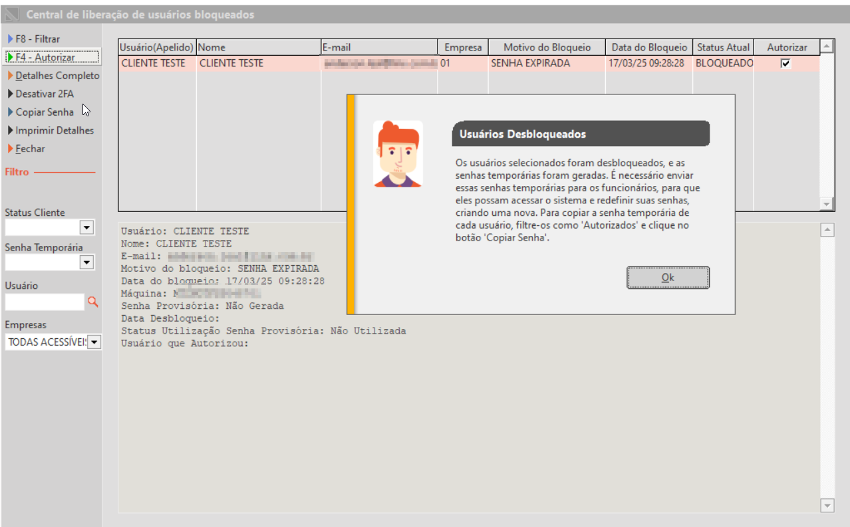
Task: Click the F8 - Filtrar option
Action: tap(34, 39)
